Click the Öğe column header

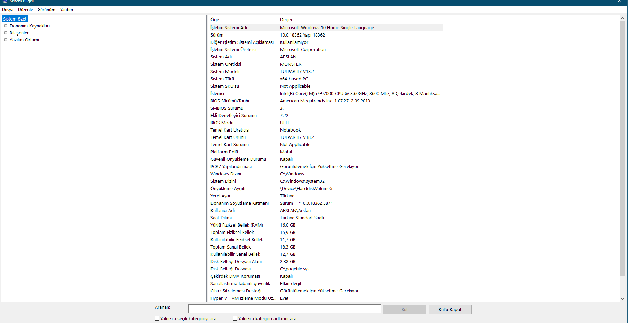click(x=243, y=19)
